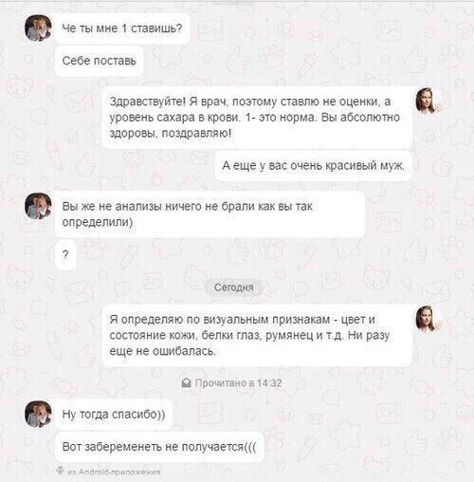This screenshot has height=482, width=474.
Task: Select the lone "?" message bubble
Action: (x=65, y=254)
